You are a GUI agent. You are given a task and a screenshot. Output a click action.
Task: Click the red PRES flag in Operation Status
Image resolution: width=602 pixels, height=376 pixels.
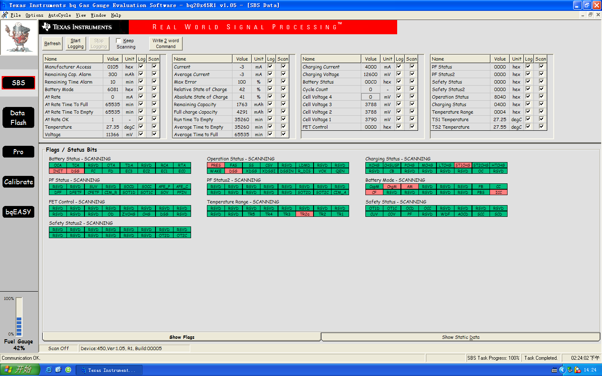[x=216, y=165]
